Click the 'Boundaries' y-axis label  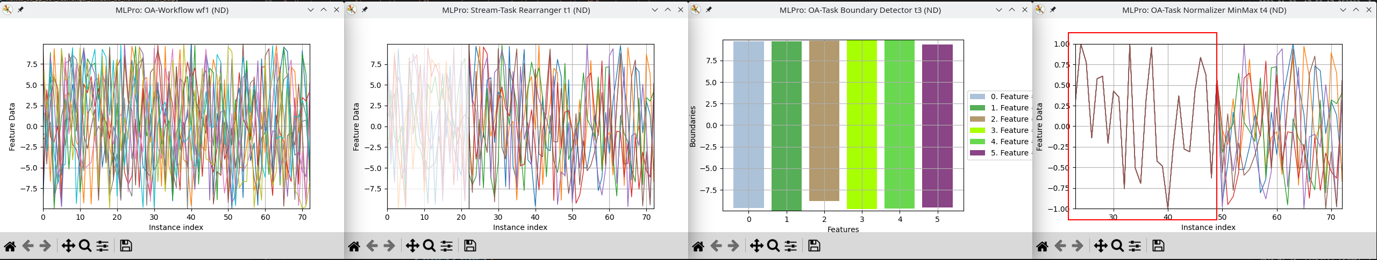point(693,127)
